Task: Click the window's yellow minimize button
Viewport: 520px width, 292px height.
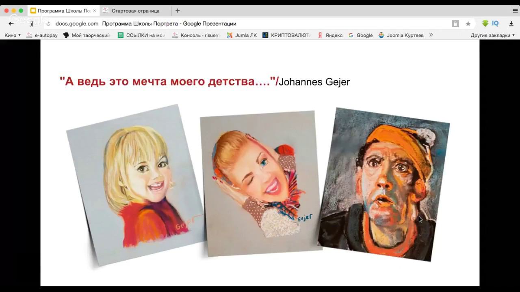Action: point(13,11)
